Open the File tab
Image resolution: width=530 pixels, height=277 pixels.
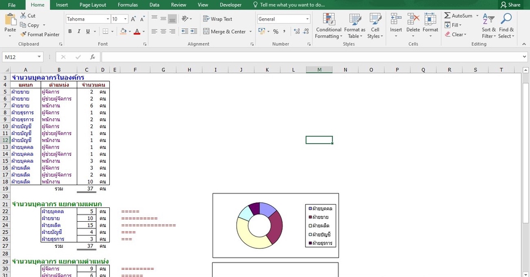coord(12,5)
